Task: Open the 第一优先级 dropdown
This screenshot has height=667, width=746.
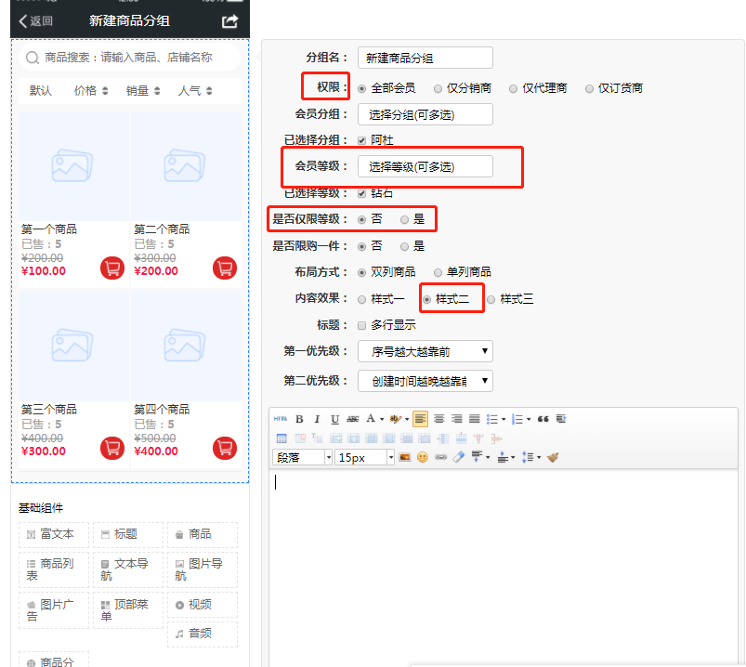Action: click(425, 351)
